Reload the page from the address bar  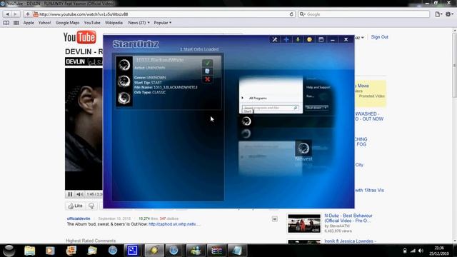point(291,14)
